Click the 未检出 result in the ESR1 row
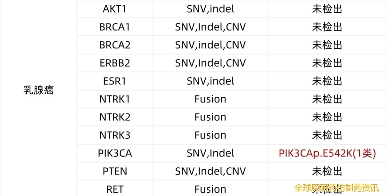 coord(327,81)
